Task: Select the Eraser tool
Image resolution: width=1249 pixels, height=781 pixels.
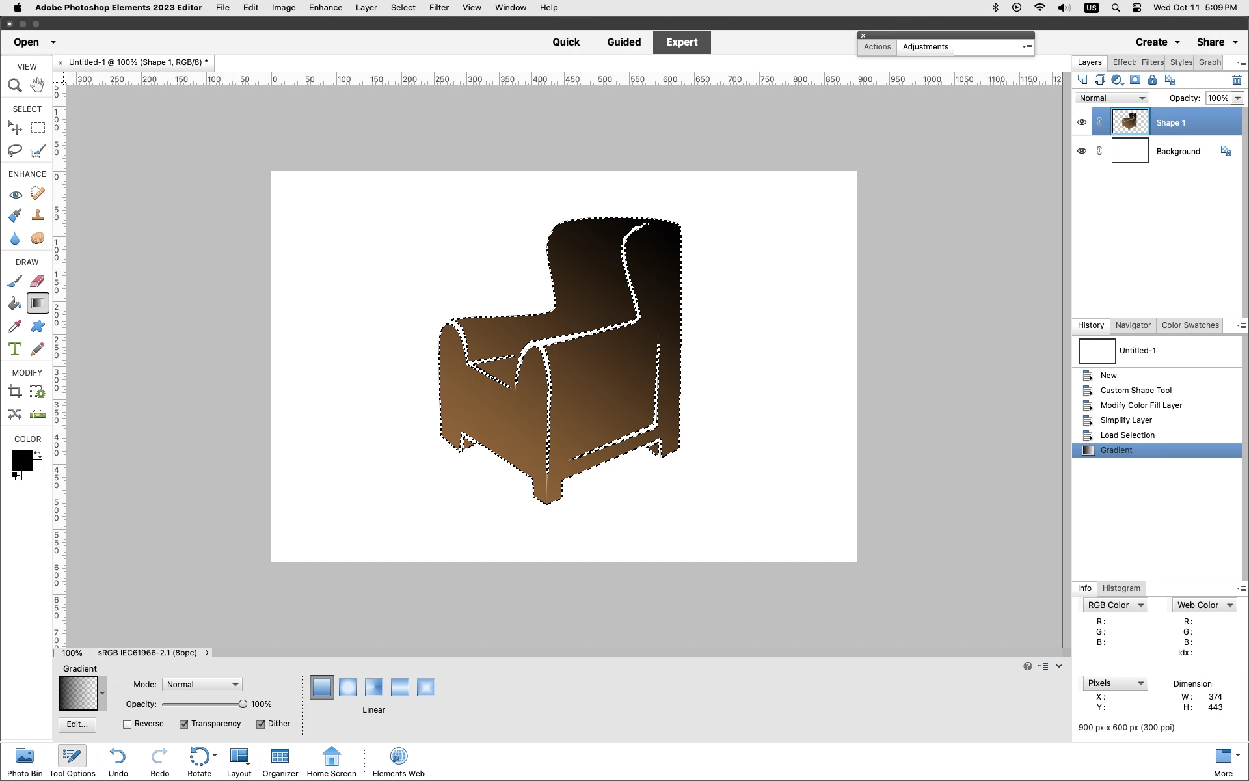Action: (x=38, y=281)
